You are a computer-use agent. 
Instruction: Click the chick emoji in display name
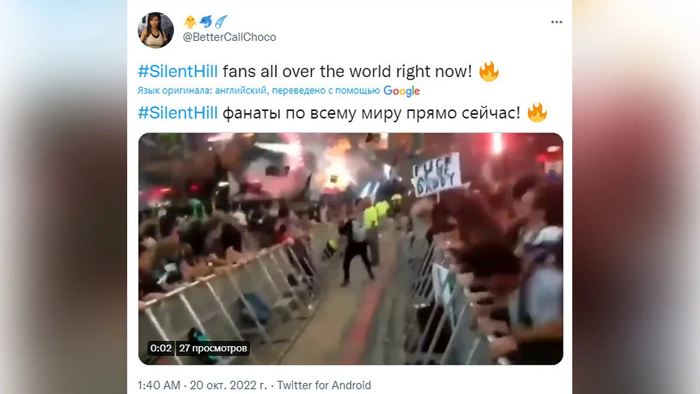[x=191, y=22]
